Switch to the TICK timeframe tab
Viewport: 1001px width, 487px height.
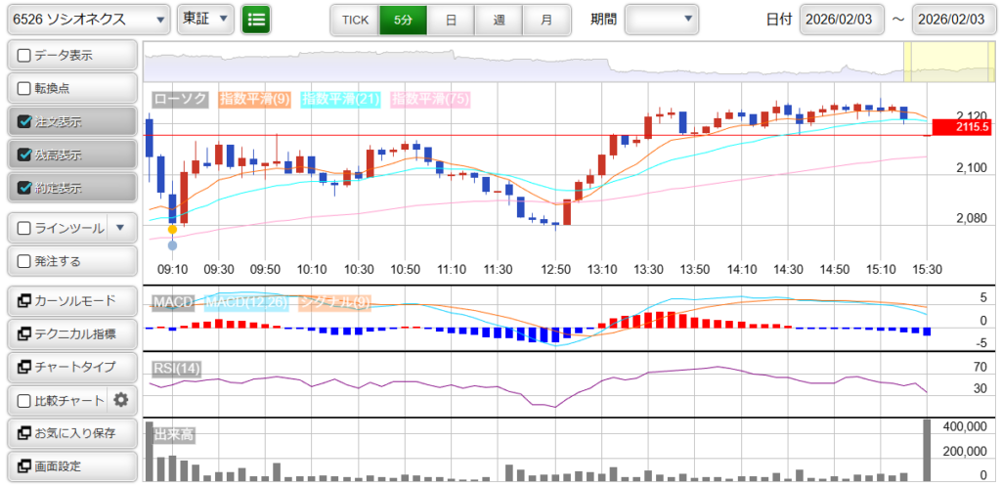tap(355, 19)
